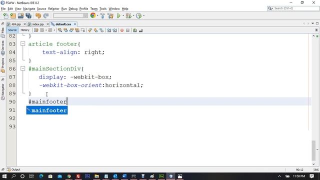Viewport: 320px width, 180px height.
Task: Open Task View on the taskbar
Action: (x=31, y=176)
